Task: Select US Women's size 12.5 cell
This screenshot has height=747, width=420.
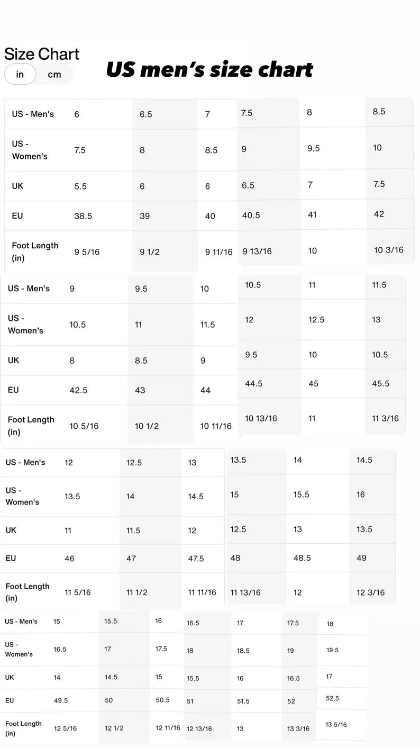Action: click(333, 320)
